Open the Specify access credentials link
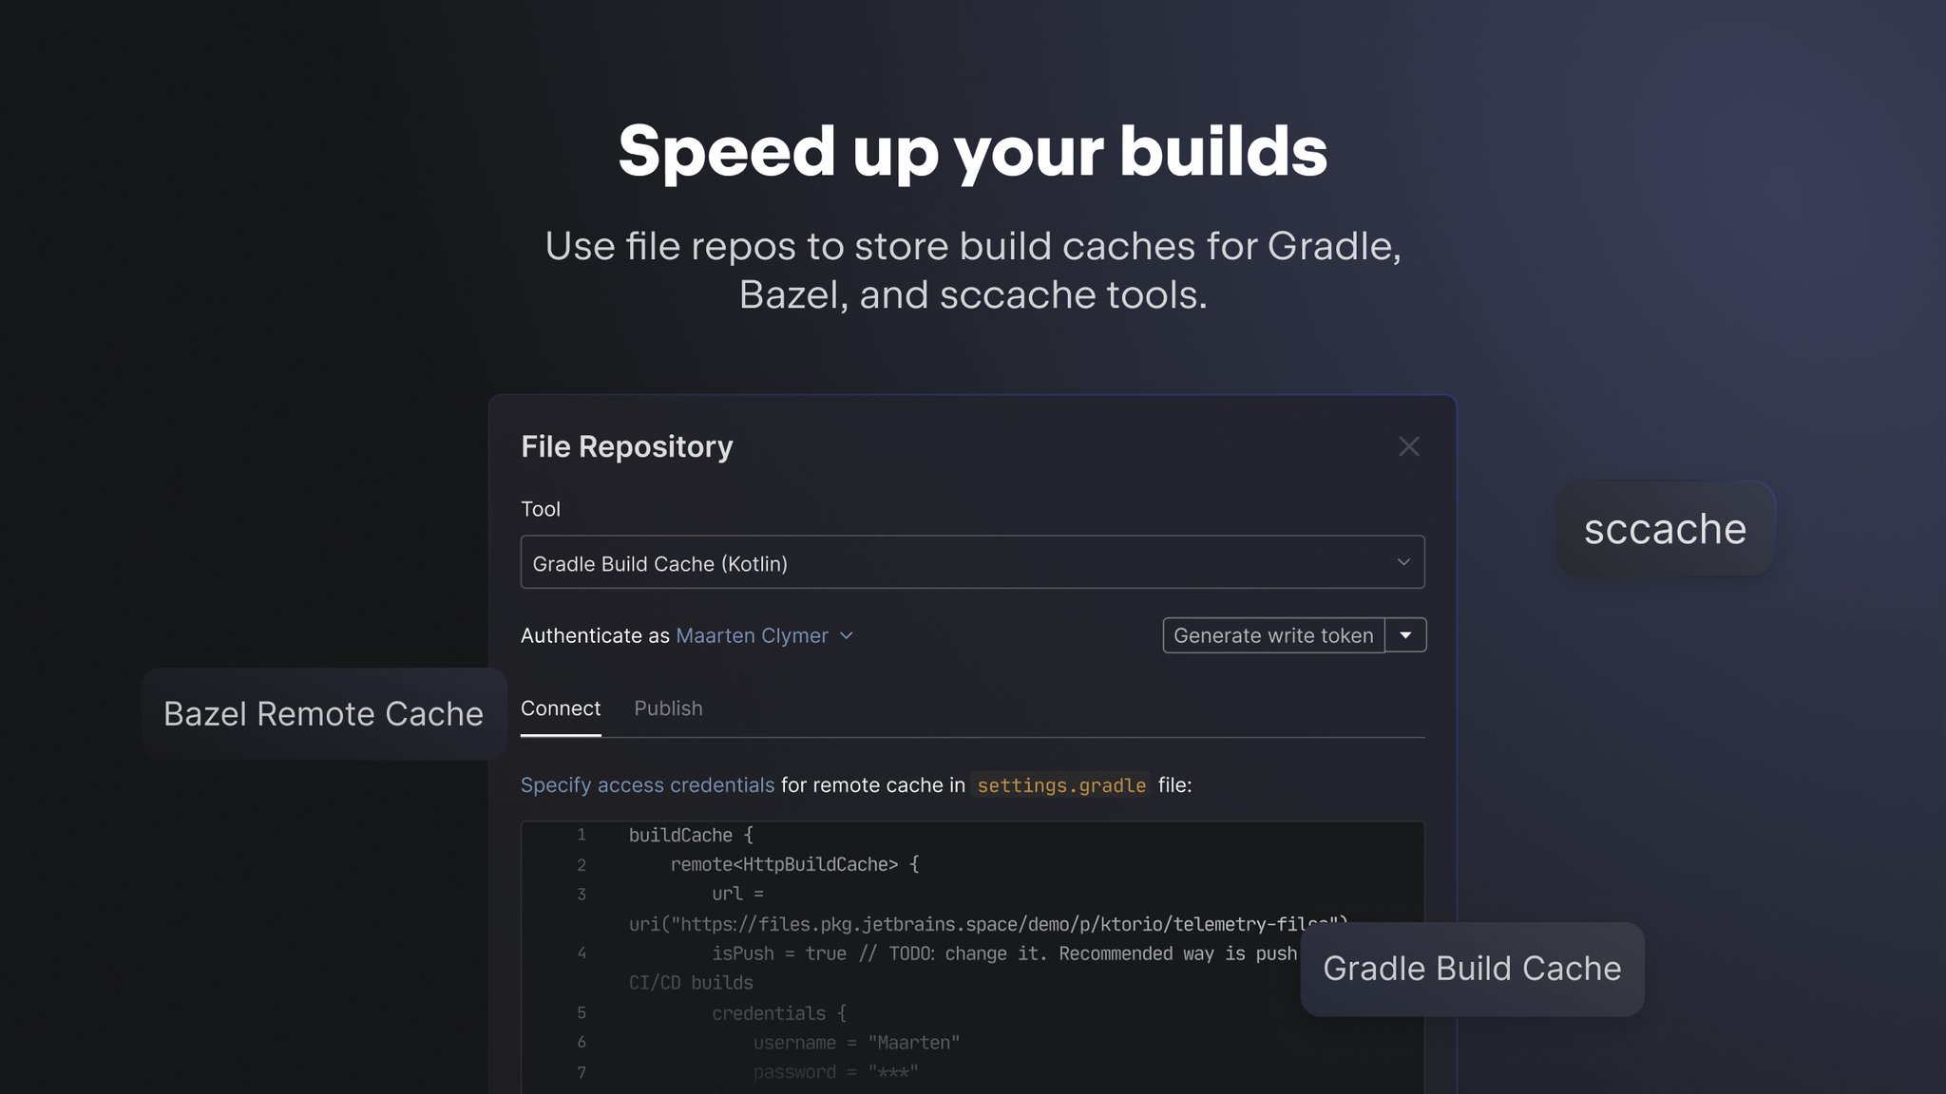Screen dimensions: 1946x1094 [646, 785]
